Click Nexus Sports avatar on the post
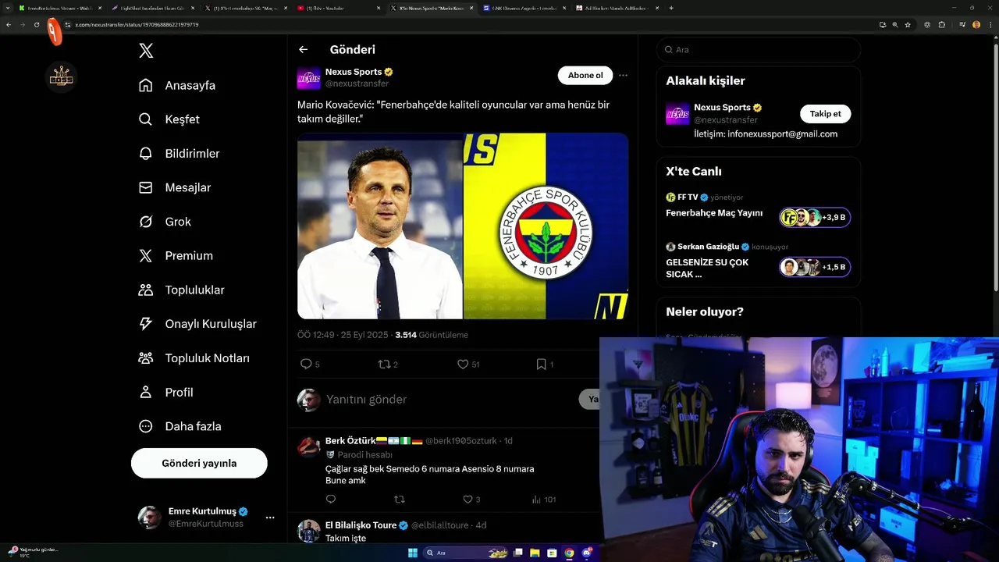The height and width of the screenshot is (562, 999). click(309, 78)
